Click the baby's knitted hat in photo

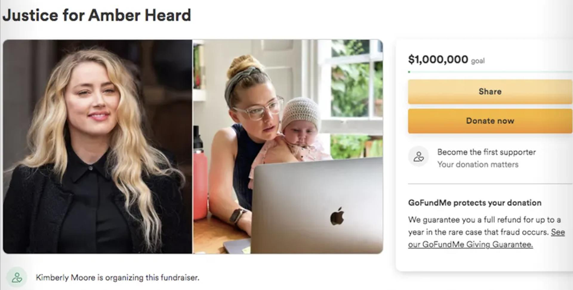coord(300,112)
